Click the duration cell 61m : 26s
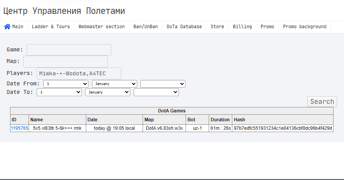This screenshot has width=344, height=180. [x=220, y=128]
